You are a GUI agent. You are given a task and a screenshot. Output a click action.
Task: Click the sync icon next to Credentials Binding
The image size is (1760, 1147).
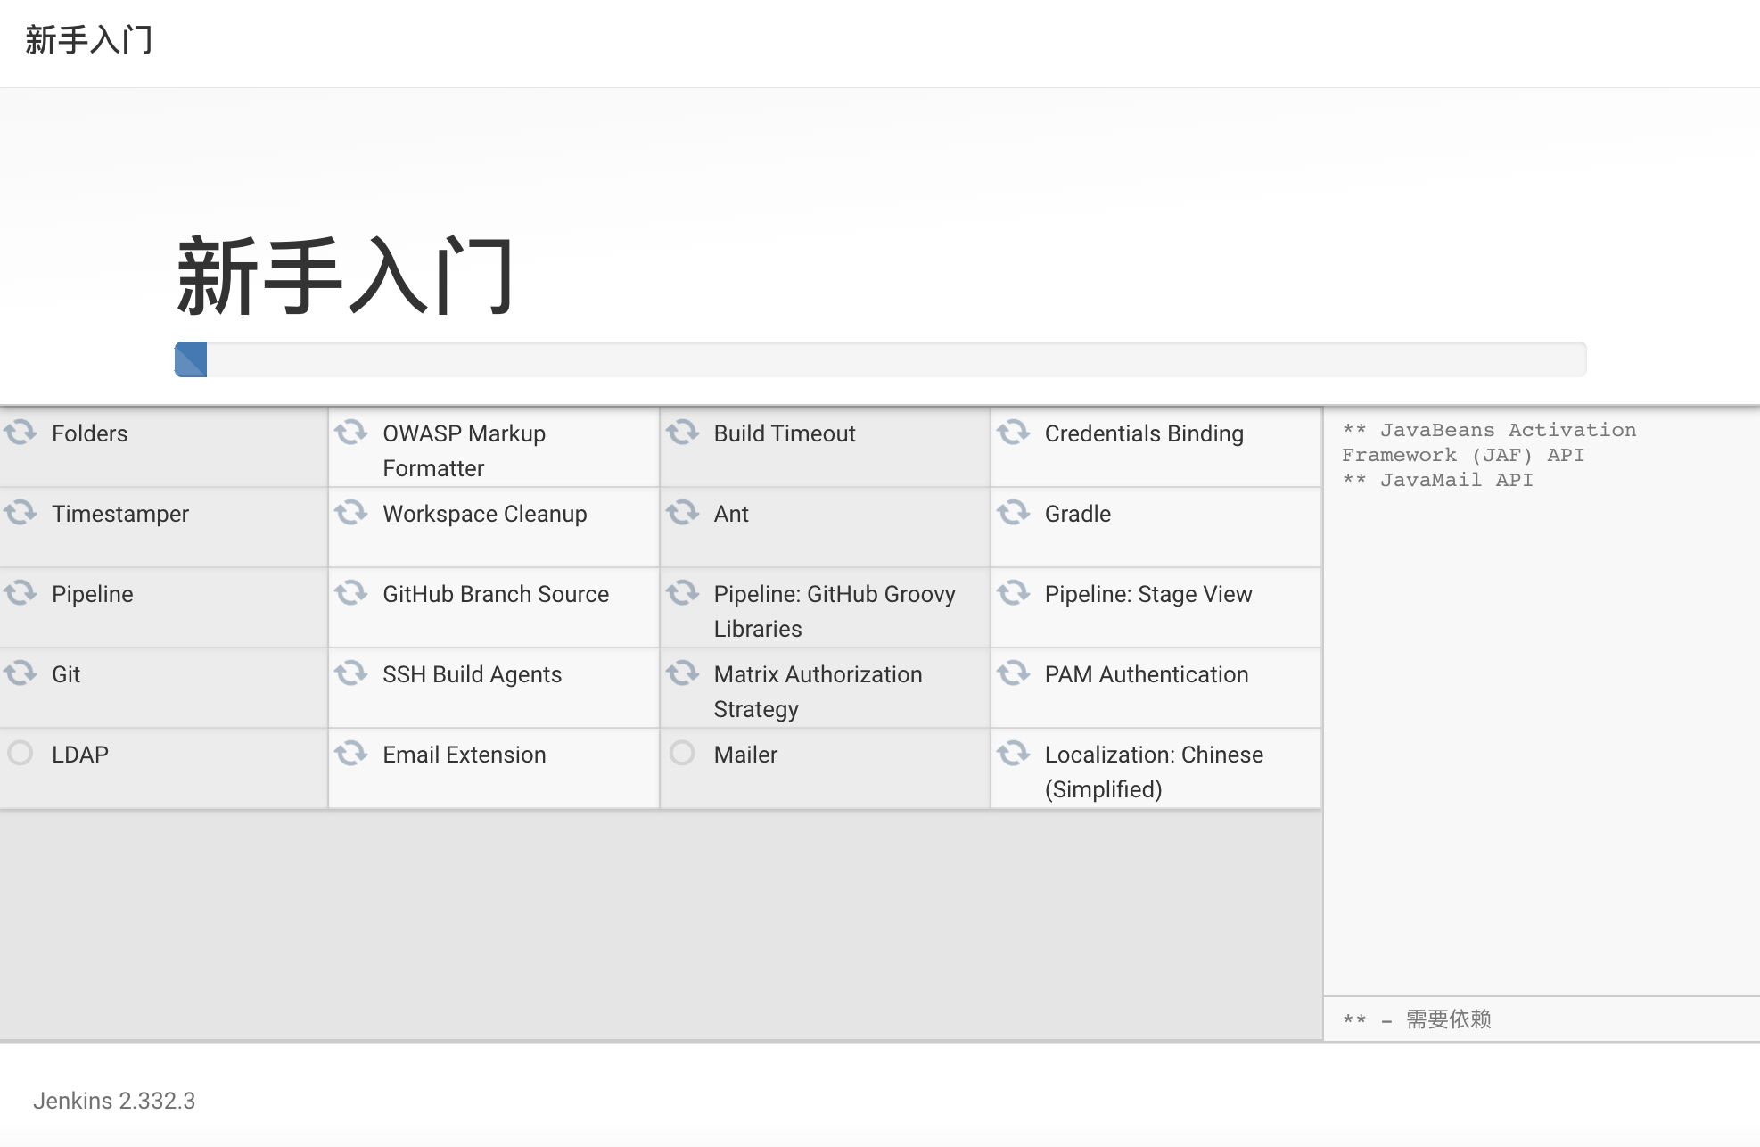click(1013, 433)
